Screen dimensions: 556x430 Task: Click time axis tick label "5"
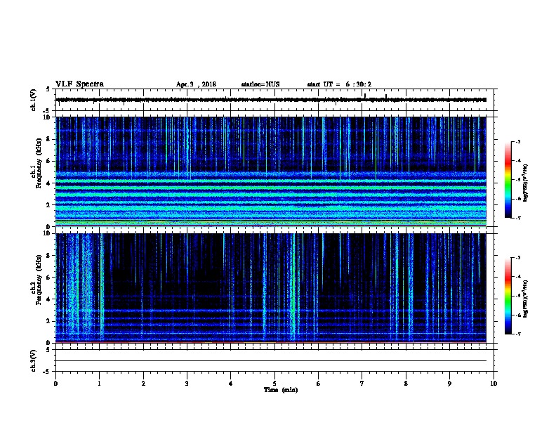click(x=274, y=384)
